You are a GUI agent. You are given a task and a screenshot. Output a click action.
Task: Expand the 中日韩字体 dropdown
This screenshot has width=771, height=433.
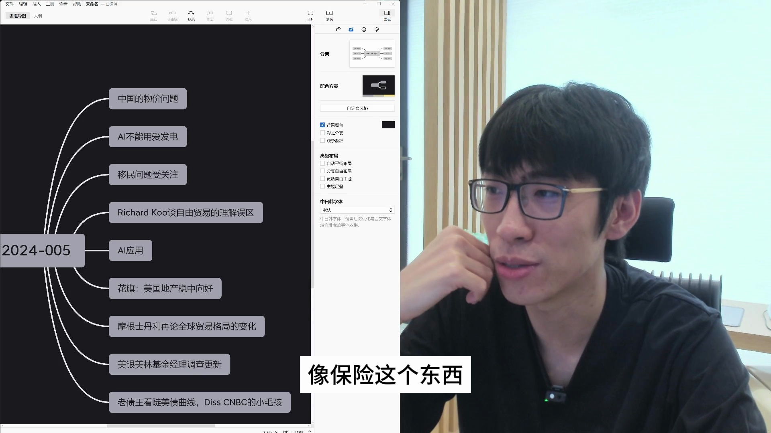point(357,210)
